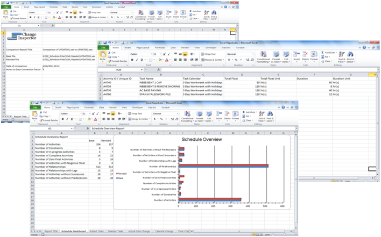Screen dimensions: 381x237
Task: Open Page Layout tab in front window
Action: (73, 107)
